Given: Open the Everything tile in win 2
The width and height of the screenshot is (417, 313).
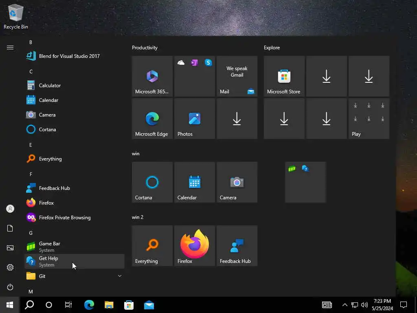Looking at the screenshot, I should coord(152,246).
